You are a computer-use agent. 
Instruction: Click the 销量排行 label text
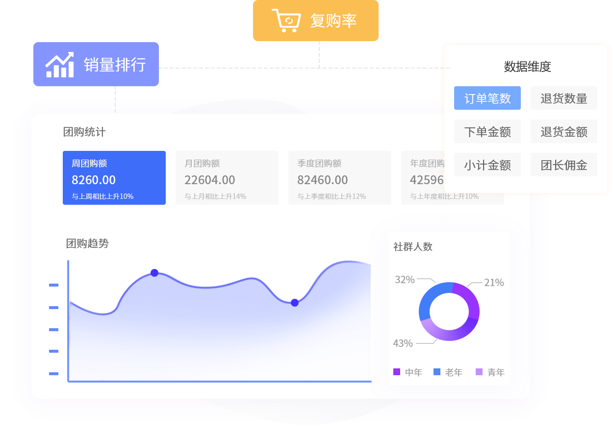pyautogui.click(x=115, y=65)
